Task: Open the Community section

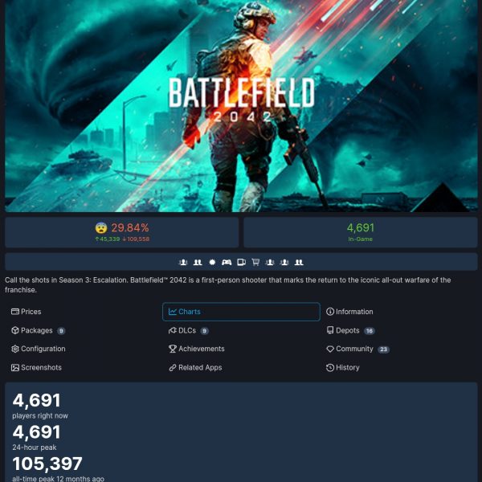Action: tap(357, 349)
